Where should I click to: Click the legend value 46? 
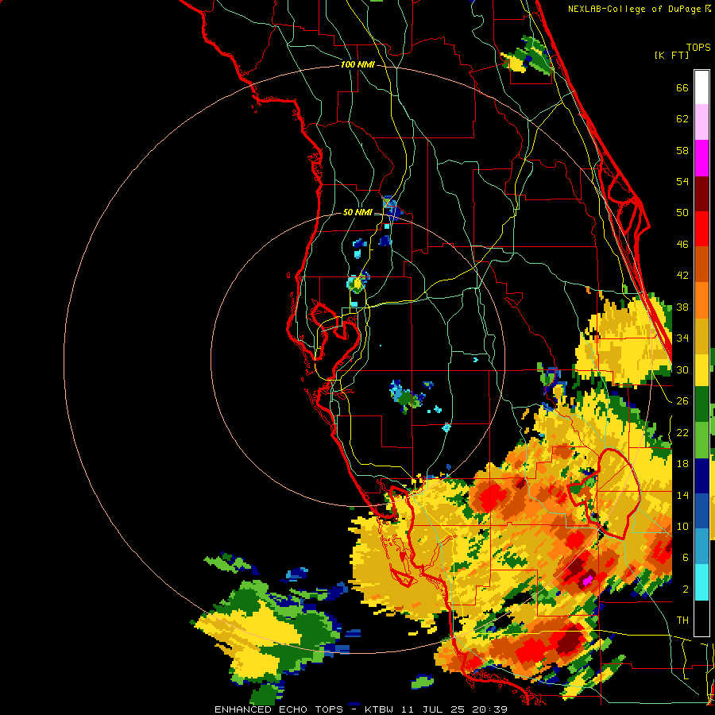coord(682,245)
